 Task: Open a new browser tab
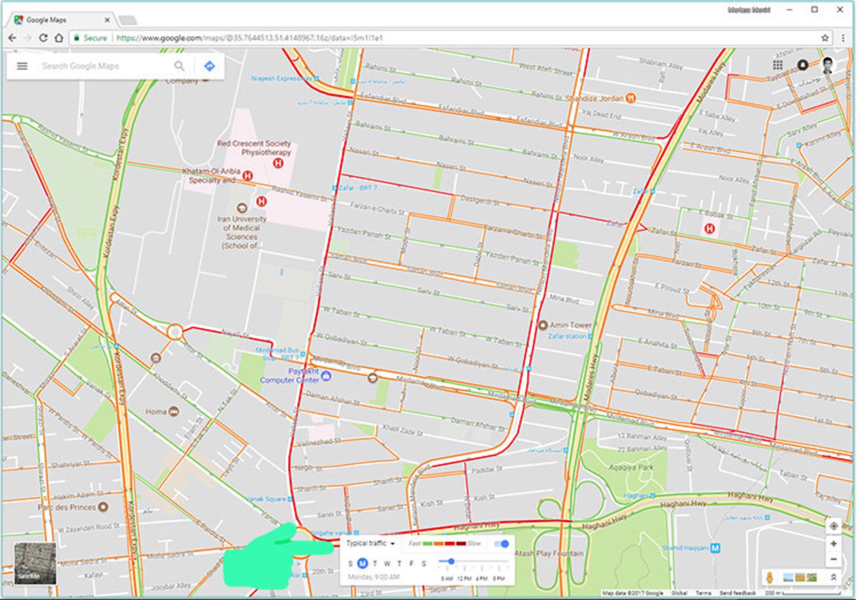[128, 21]
